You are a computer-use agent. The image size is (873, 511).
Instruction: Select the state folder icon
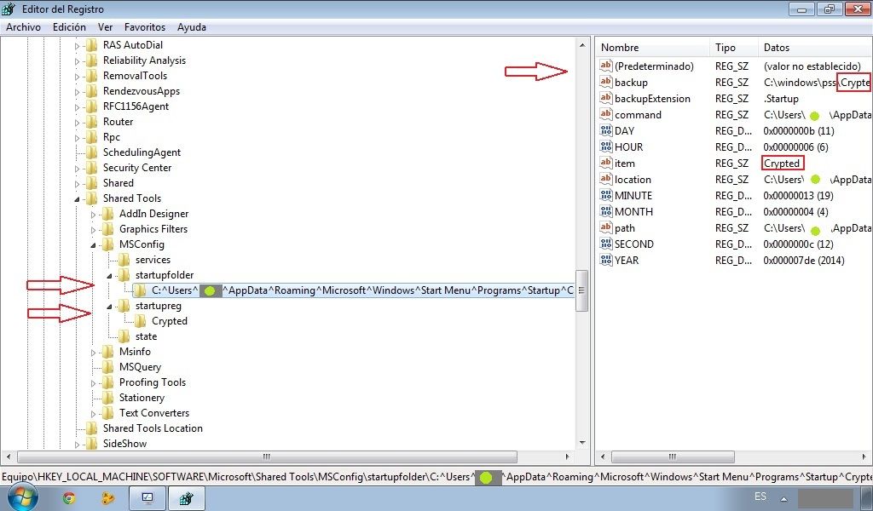[x=124, y=336]
